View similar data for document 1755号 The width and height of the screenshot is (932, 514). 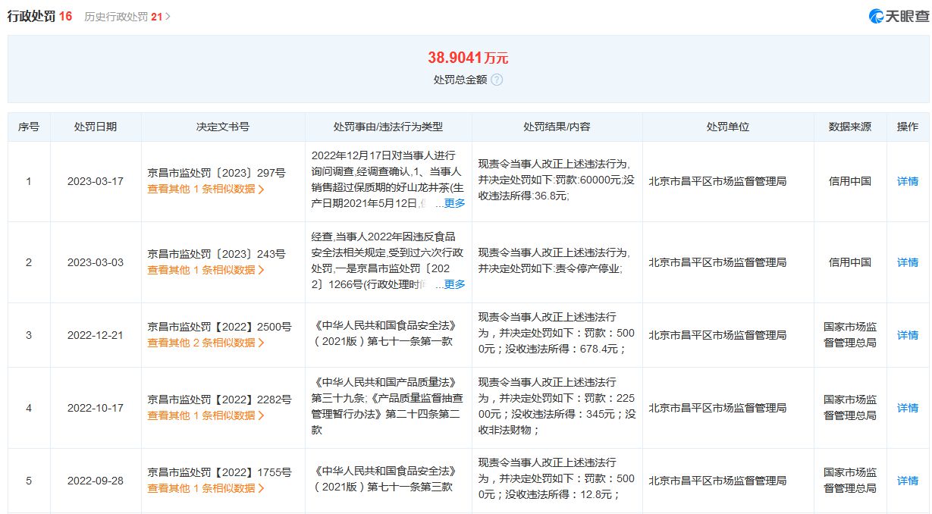[206, 488]
